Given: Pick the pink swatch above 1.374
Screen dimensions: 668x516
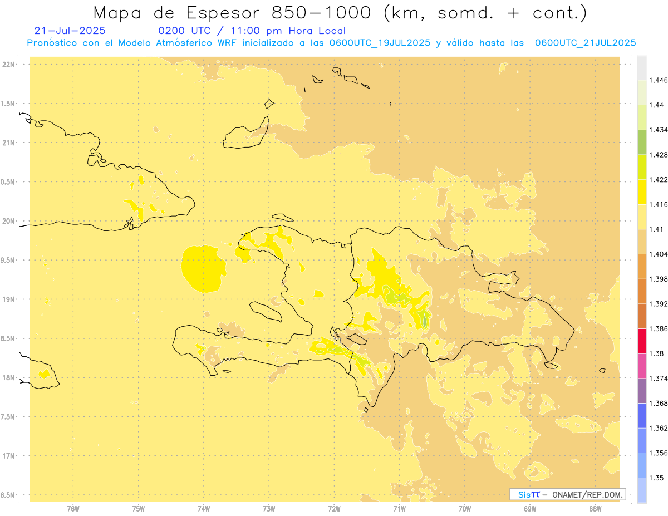Looking at the screenshot, I should point(642,365).
